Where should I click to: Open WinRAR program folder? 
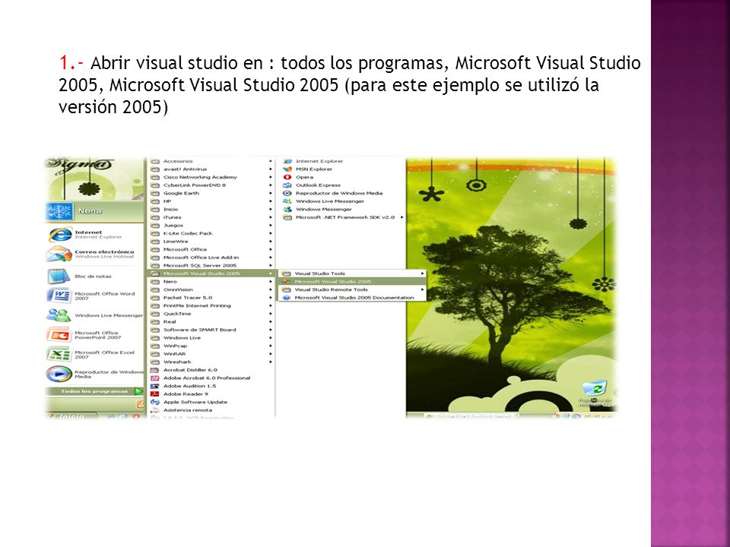click(x=211, y=354)
